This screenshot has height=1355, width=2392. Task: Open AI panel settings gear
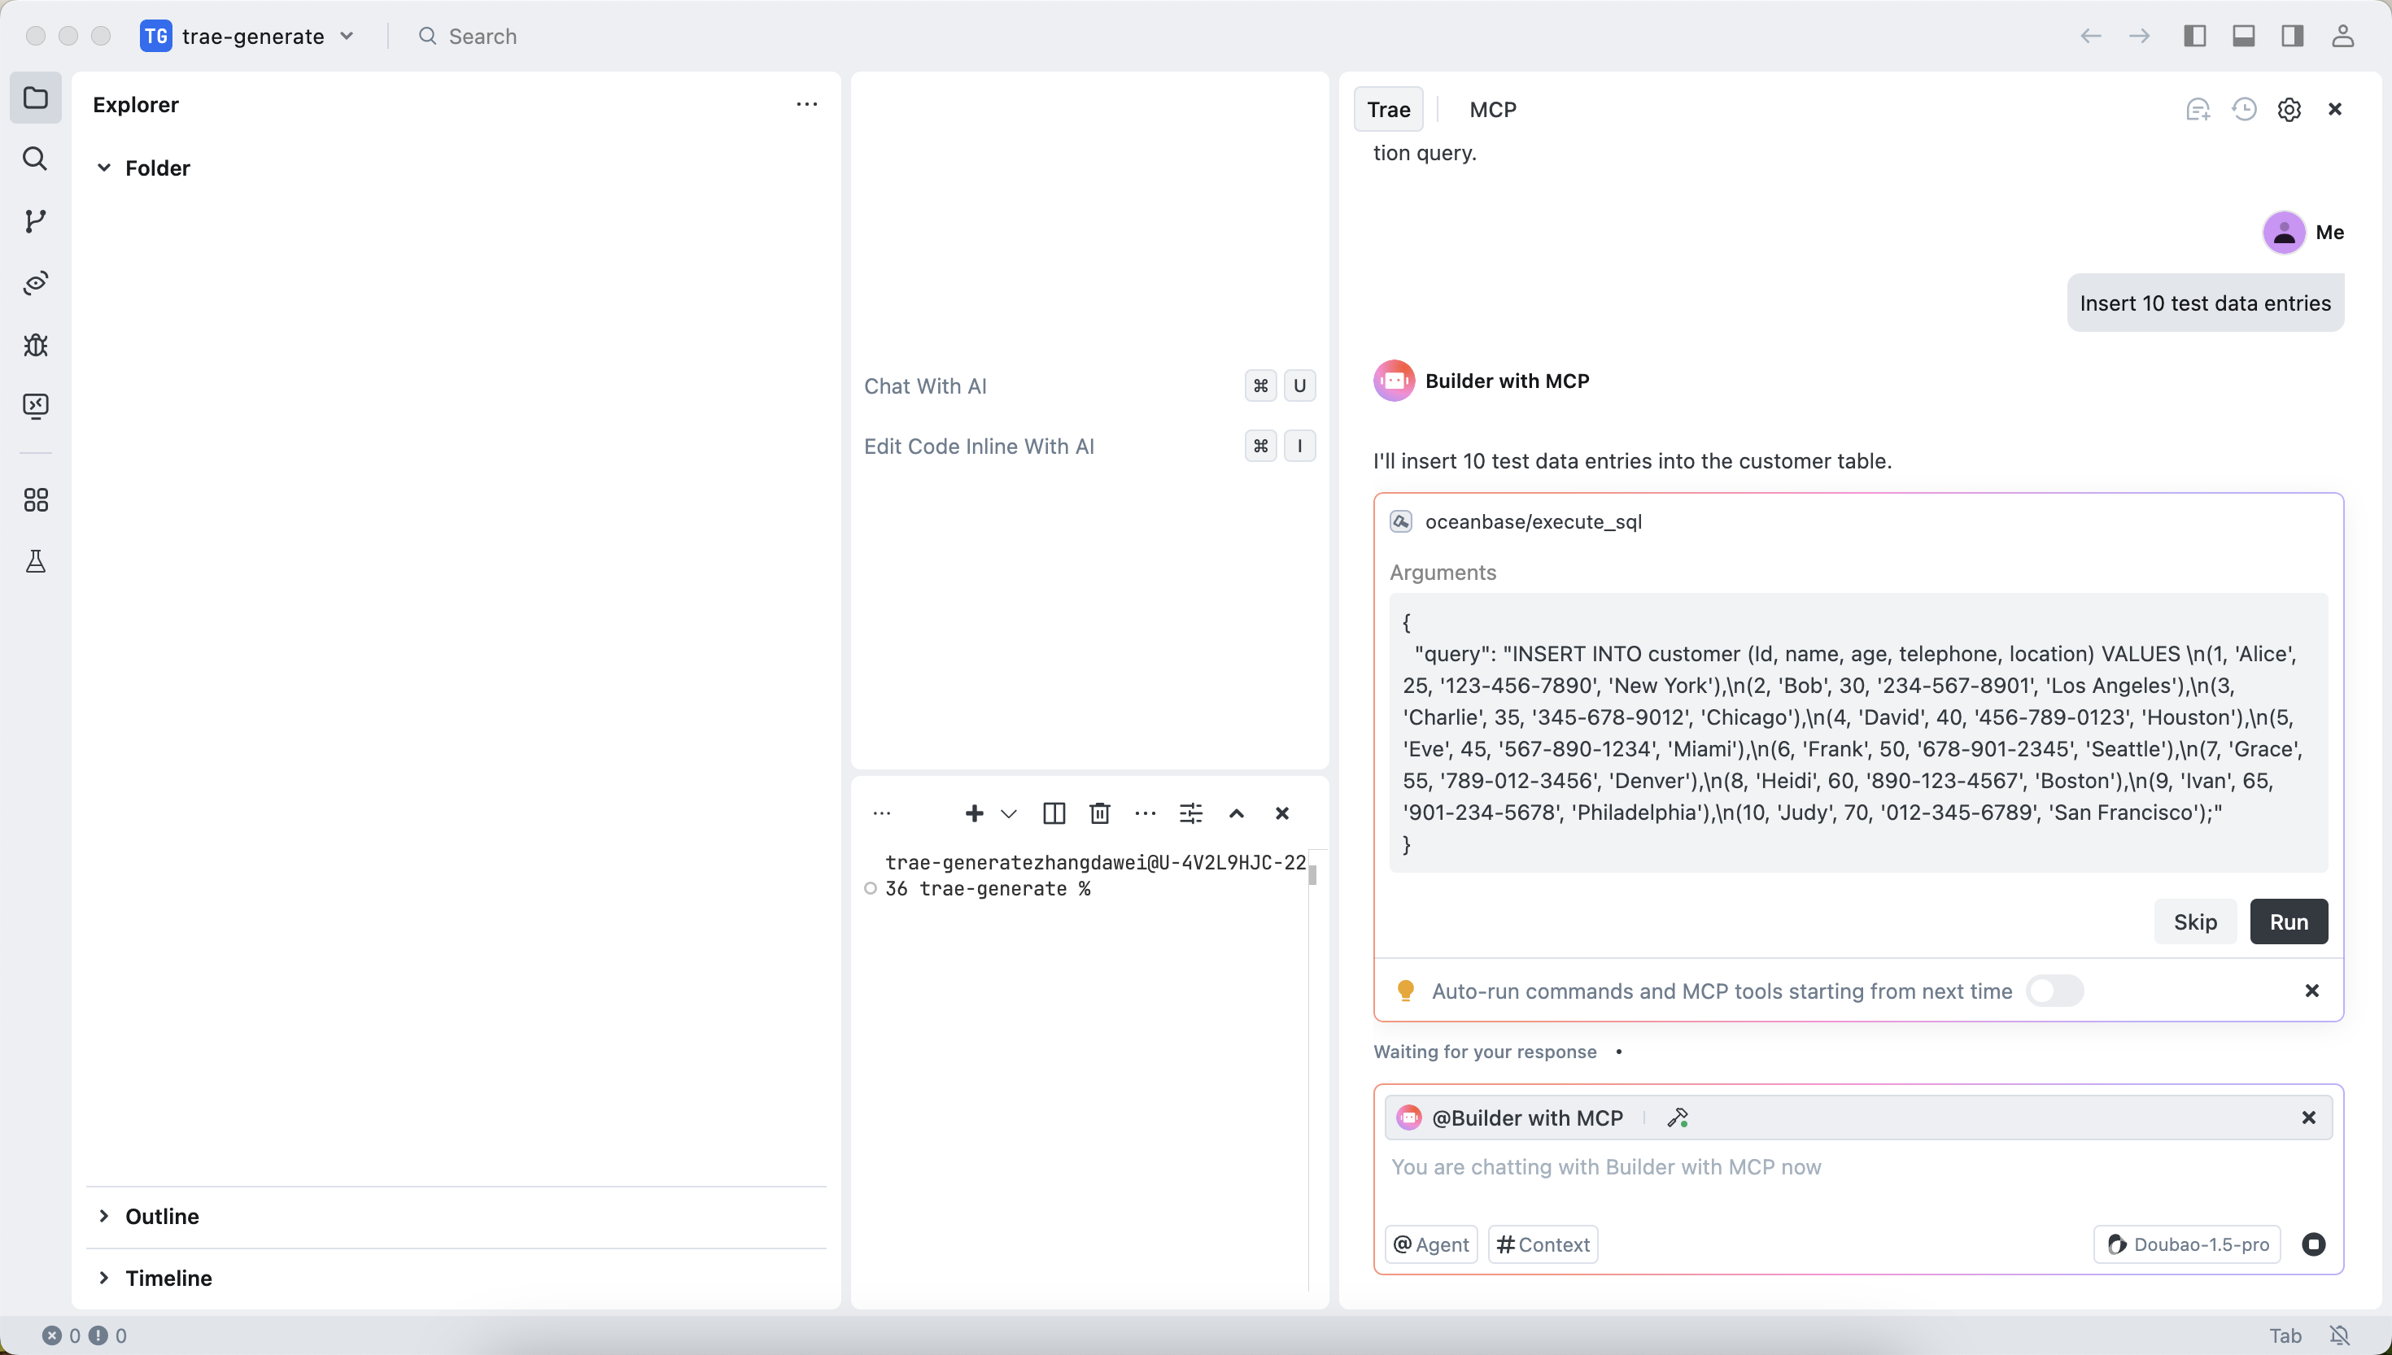[2289, 110]
